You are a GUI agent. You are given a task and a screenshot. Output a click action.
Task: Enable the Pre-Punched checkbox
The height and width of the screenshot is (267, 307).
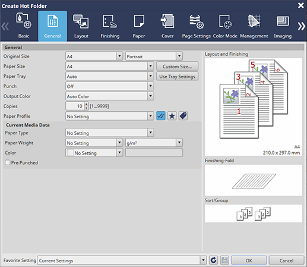point(8,162)
